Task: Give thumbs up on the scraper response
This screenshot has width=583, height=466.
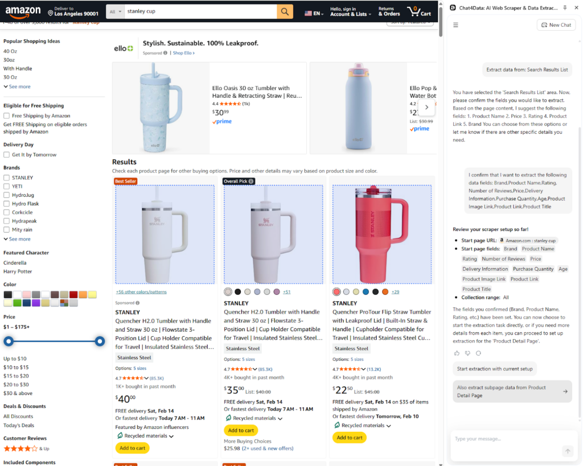Action: click(x=457, y=353)
